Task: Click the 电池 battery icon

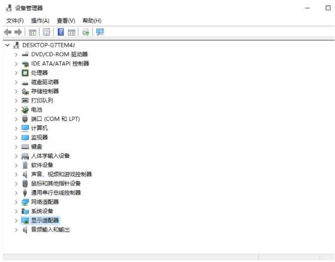Action: tap(25, 110)
